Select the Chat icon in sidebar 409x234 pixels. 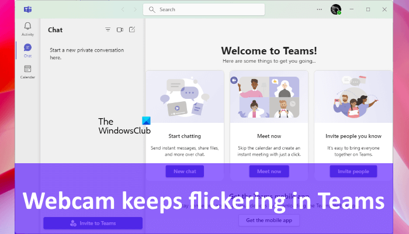coord(27,50)
